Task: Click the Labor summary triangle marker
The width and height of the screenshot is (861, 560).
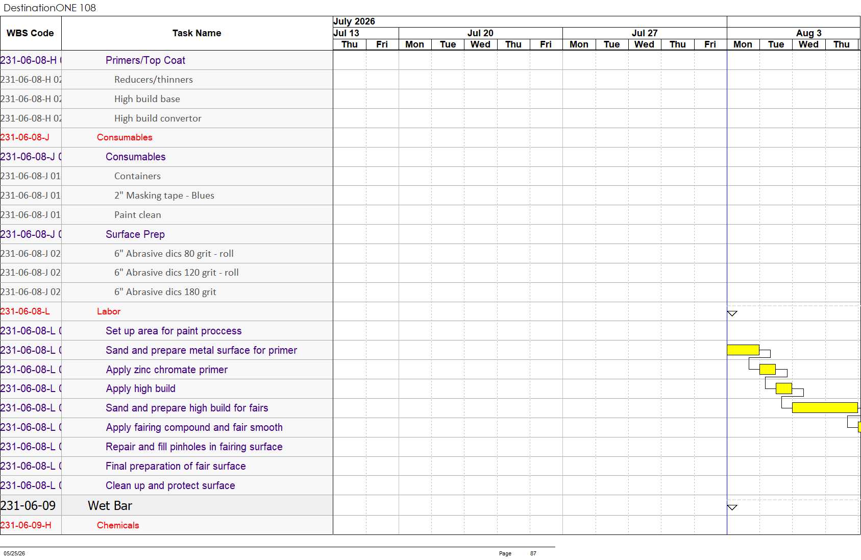Action: tap(732, 313)
